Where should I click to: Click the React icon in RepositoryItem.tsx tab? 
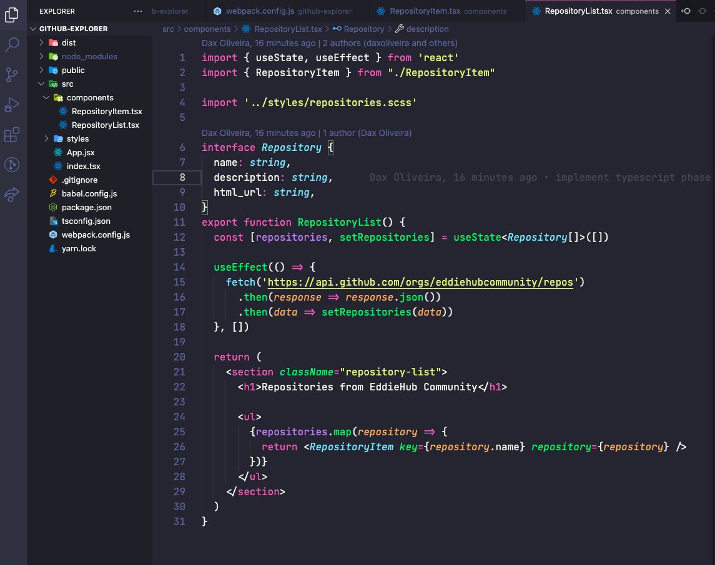(x=381, y=11)
